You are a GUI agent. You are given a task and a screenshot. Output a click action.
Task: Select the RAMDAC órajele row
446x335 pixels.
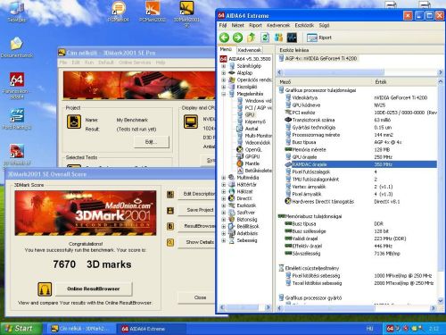coord(360,164)
